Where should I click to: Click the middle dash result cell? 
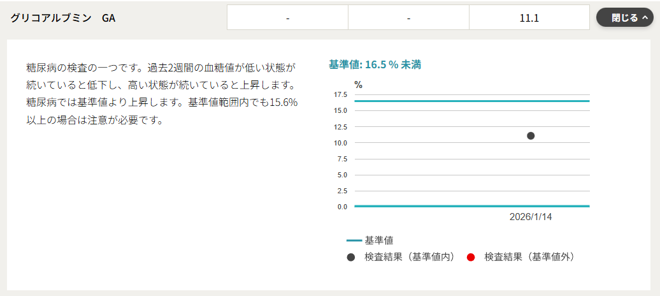coord(408,18)
